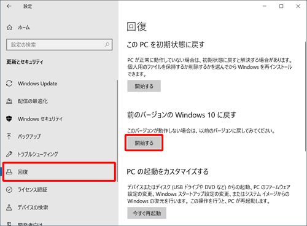Open 回復 menu label in sidebar
Image resolution: width=307 pixels, height=226 pixels.
point(23,172)
